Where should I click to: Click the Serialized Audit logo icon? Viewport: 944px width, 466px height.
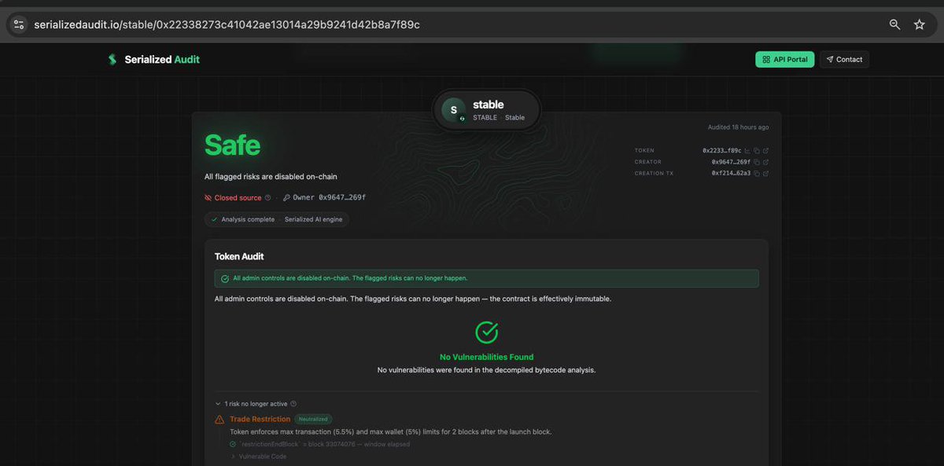click(x=112, y=60)
